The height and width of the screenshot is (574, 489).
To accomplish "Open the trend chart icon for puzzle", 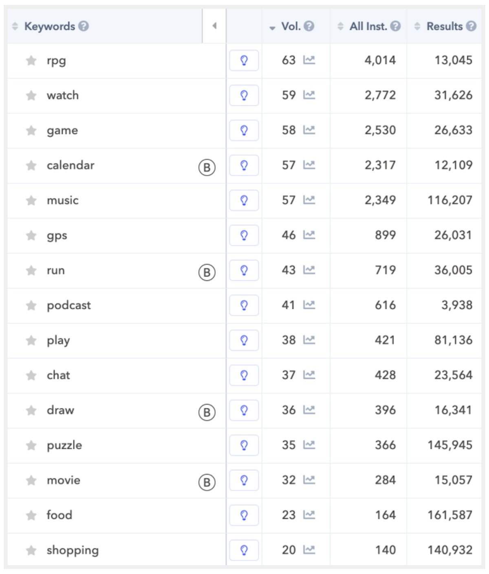I will pos(309,445).
